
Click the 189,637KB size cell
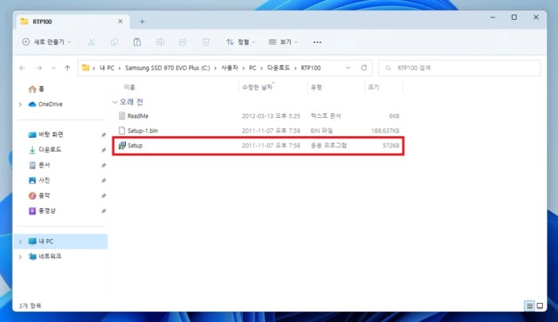coord(385,131)
